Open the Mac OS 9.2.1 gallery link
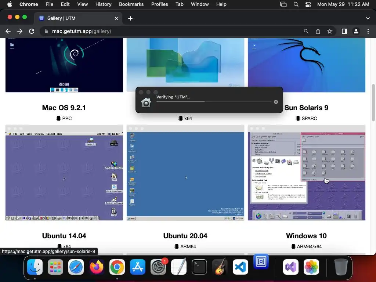The image size is (376, 282). point(64,108)
